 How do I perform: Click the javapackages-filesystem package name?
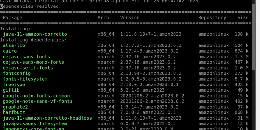click(x=35, y=124)
